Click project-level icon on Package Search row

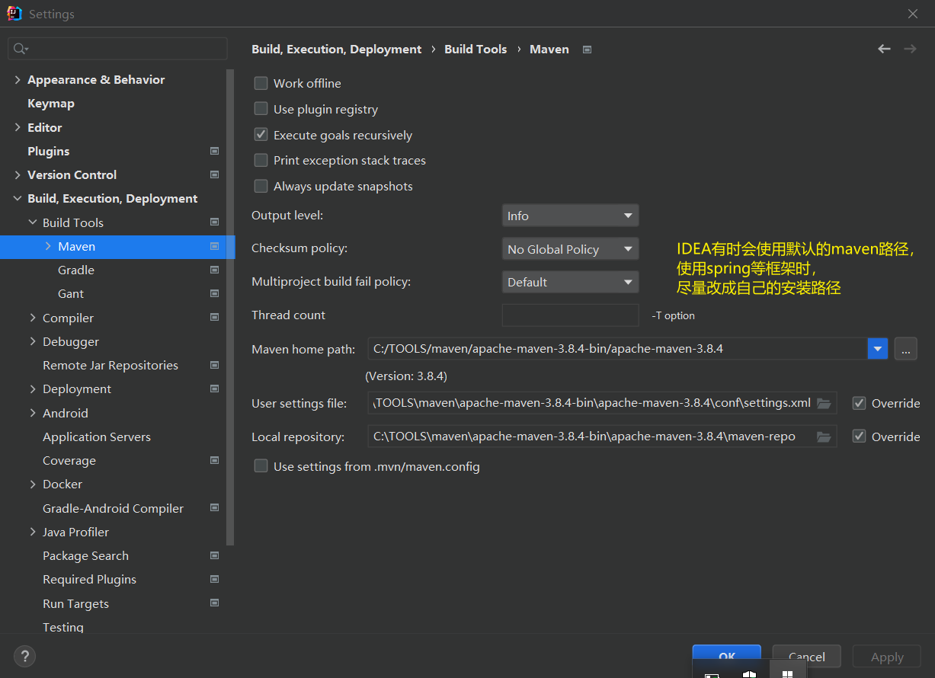point(214,555)
